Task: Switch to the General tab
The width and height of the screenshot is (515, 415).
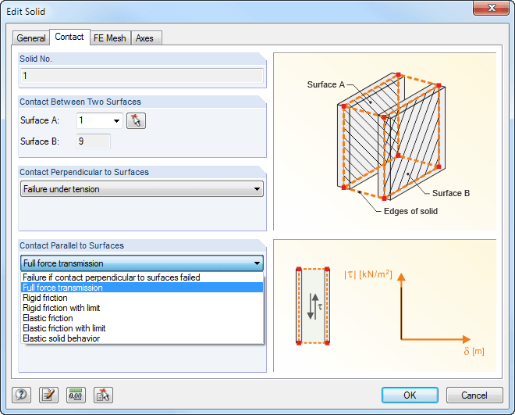Action: 31,38
